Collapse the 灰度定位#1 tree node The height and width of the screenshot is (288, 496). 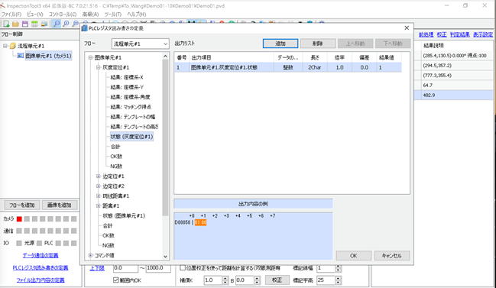[99, 67]
